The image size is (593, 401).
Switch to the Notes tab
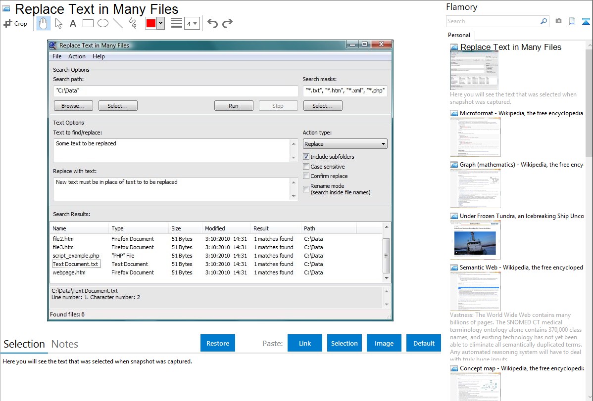coord(64,344)
